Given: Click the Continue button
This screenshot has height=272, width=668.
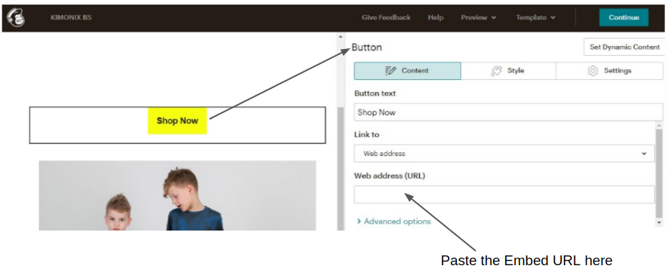Looking at the screenshot, I should (x=624, y=17).
